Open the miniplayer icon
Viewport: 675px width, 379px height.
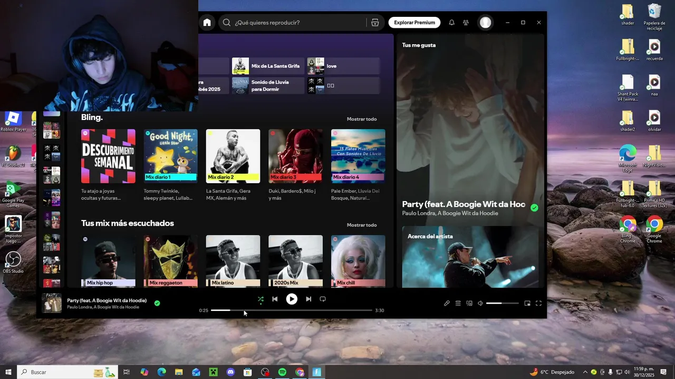tap(527, 303)
